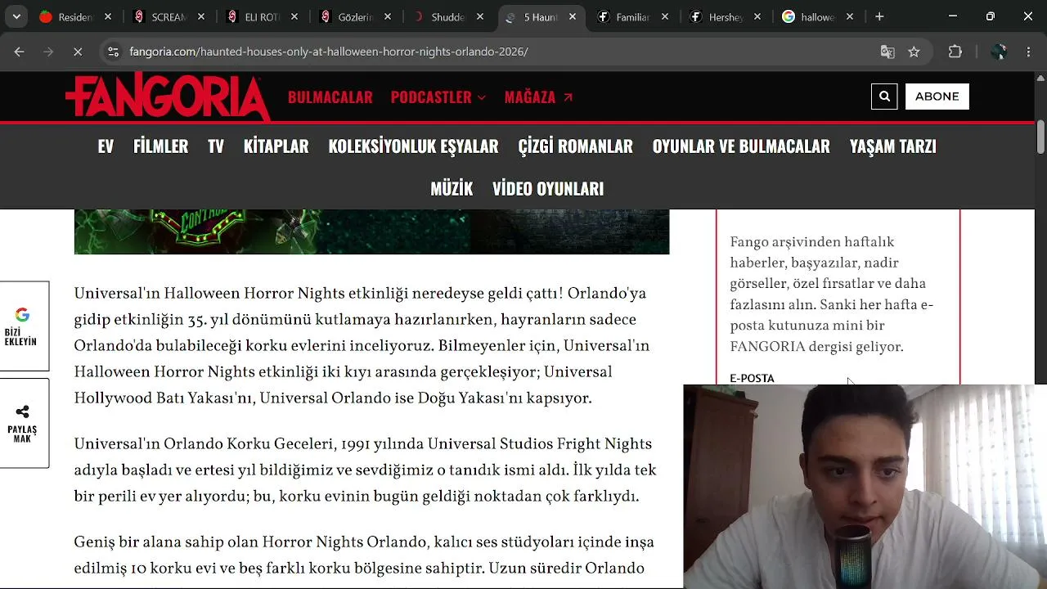Open OYUNLAR VE BULMACALAR section
Image resolution: width=1047 pixels, height=589 pixels.
click(x=741, y=146)
